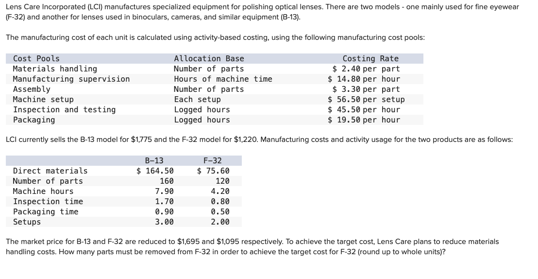Click the '120' parts value
Image resolution: width=538 pixels, height=279 pixels.
pos(223,181)
